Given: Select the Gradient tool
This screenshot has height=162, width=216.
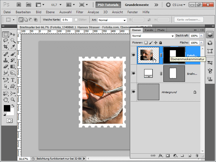Looking at the screenshot, I should pyautogui.click(x=13, y=66).
